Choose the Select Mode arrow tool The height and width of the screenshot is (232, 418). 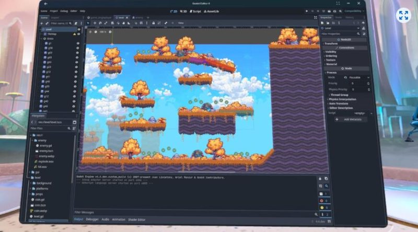click(x=88, y=23)
